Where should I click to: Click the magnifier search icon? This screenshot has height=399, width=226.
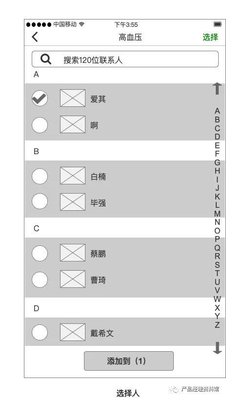46,60
